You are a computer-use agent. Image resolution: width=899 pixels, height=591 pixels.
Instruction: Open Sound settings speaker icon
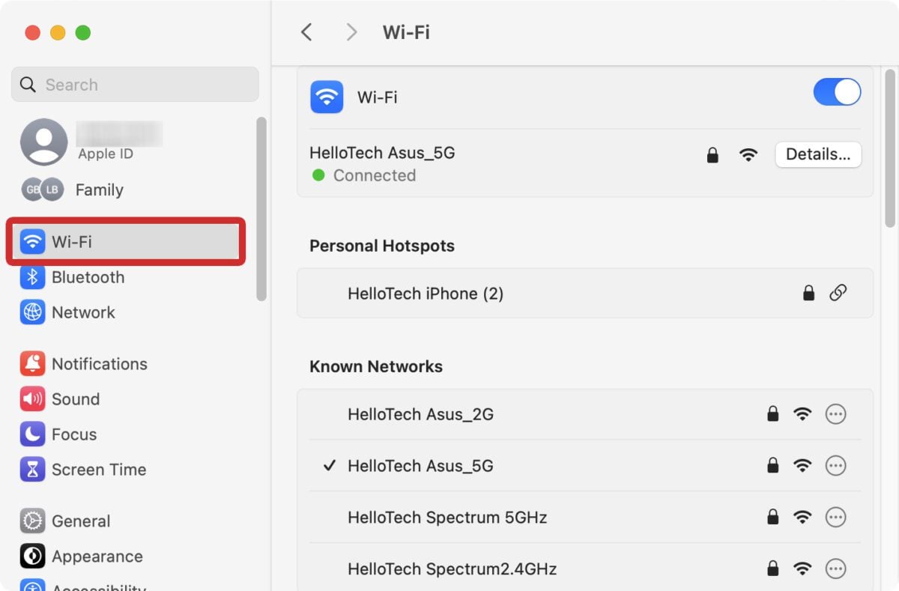32,399
